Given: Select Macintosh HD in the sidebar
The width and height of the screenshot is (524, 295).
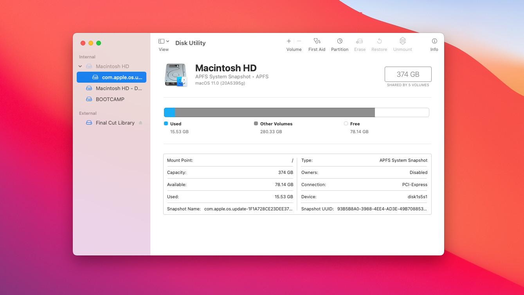Looking at the screenshot, I should click(x=112, y=66).
